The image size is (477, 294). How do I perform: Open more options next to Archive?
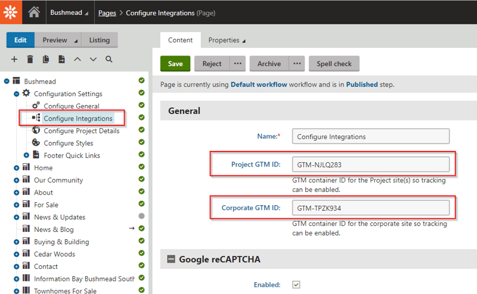coord(297,64)
